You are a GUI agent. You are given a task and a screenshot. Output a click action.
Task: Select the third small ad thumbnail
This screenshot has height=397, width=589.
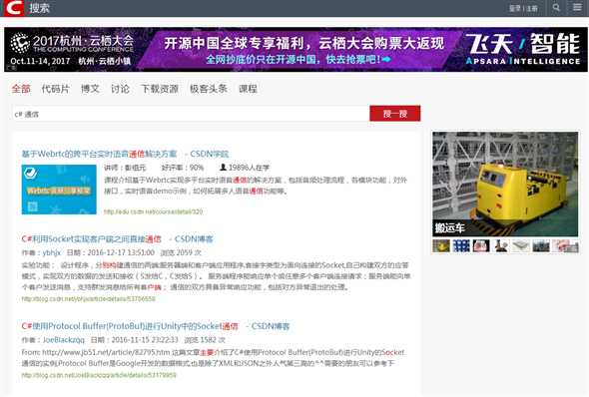point(481,245)
